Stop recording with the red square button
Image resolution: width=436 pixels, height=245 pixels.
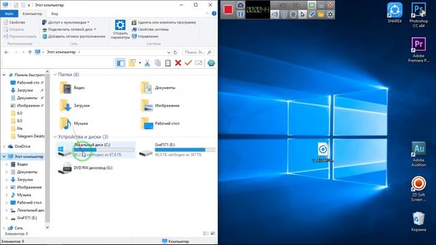(x=228, y=10)
